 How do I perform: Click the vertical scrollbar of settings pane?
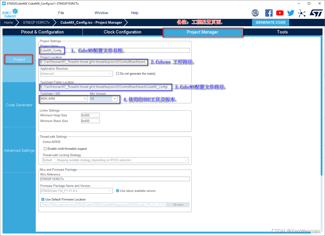(321, 105)
